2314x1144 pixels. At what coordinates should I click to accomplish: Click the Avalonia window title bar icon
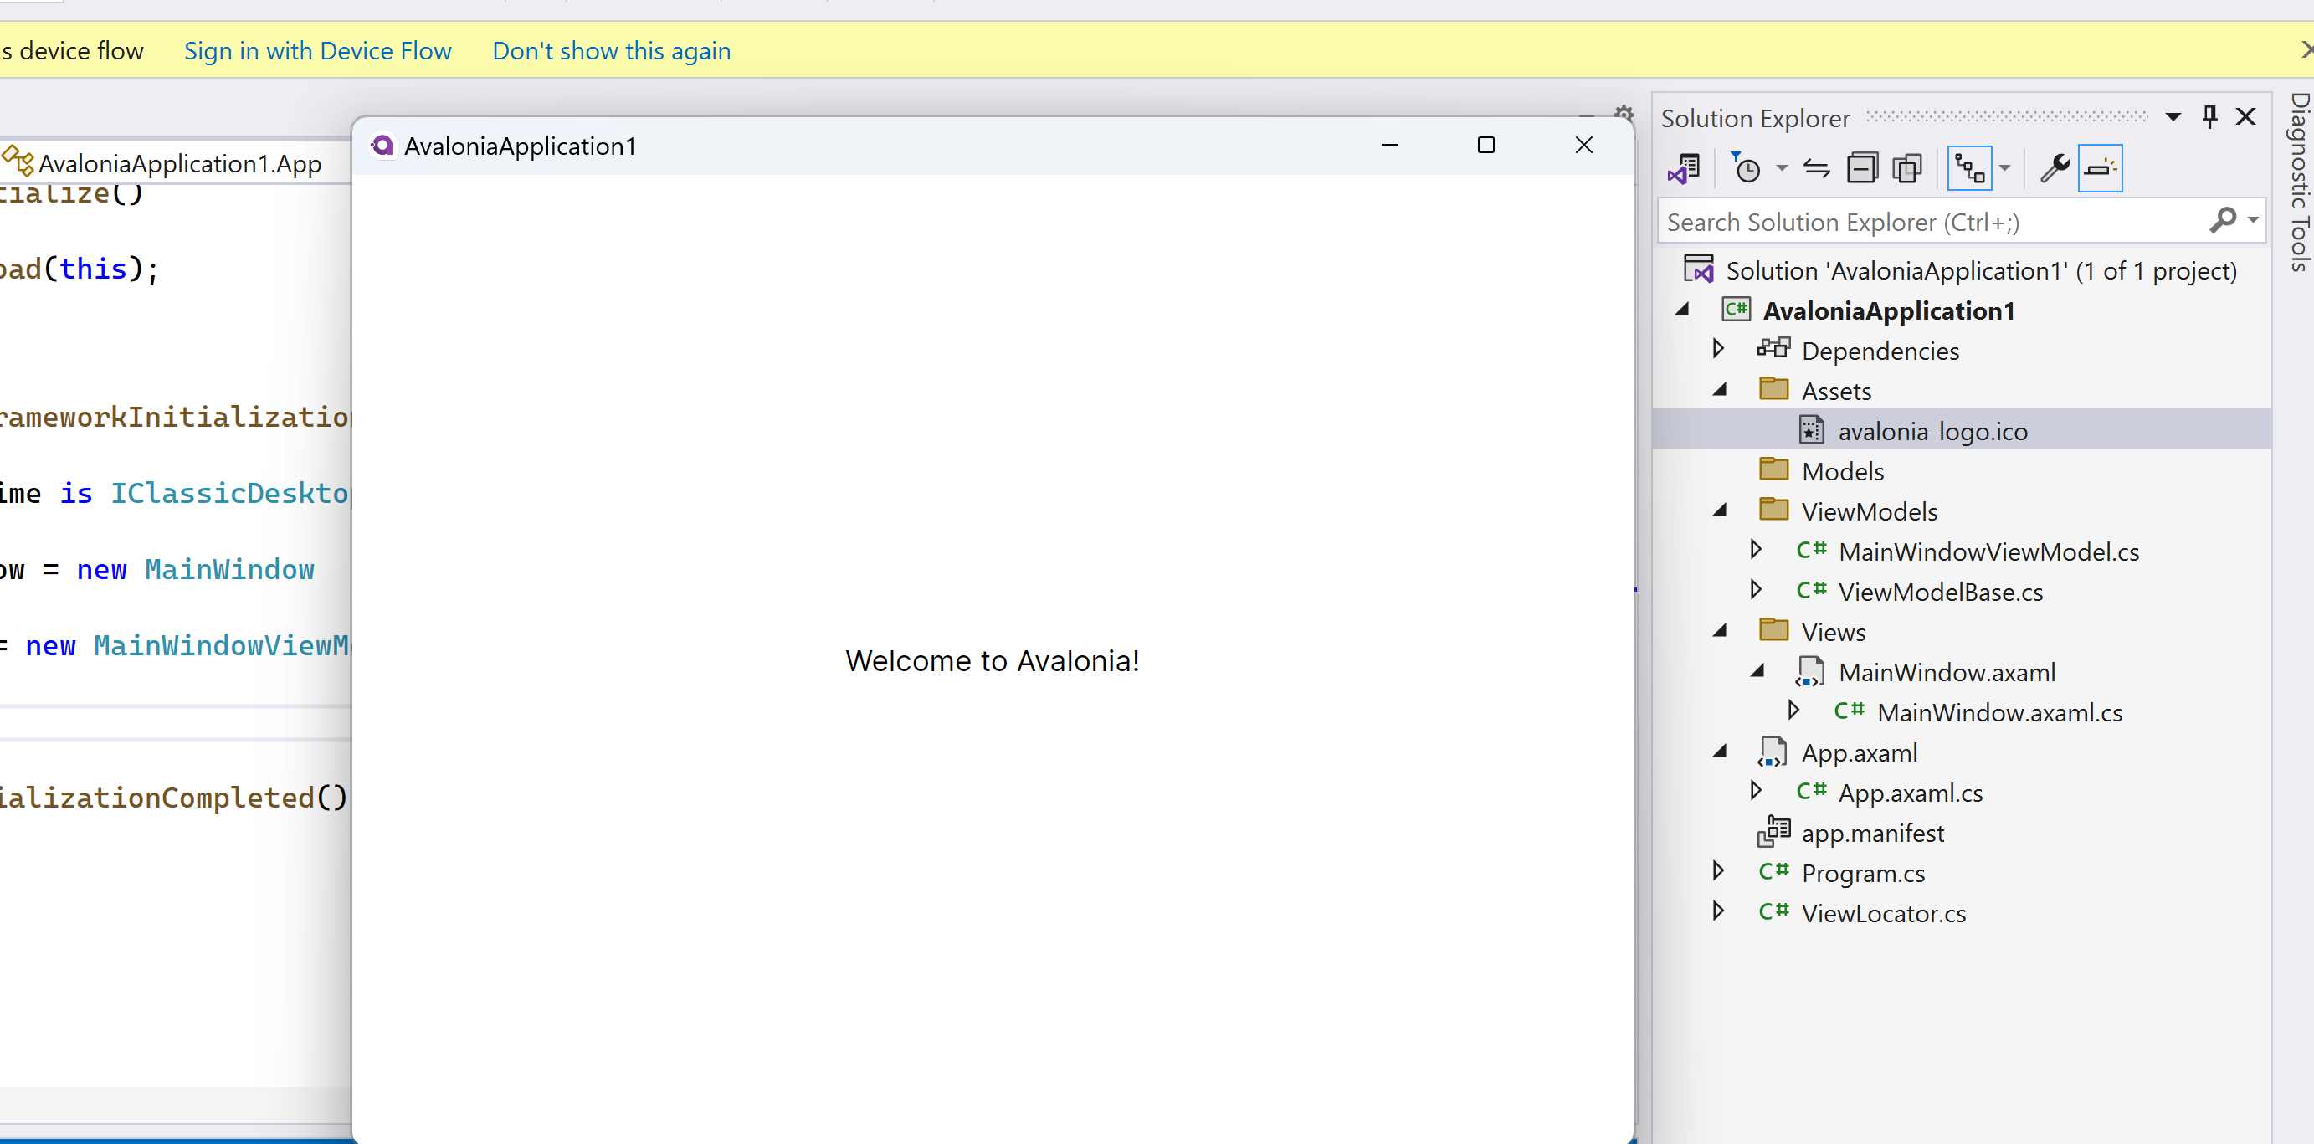pyautogui.click(x=382, y=146)
